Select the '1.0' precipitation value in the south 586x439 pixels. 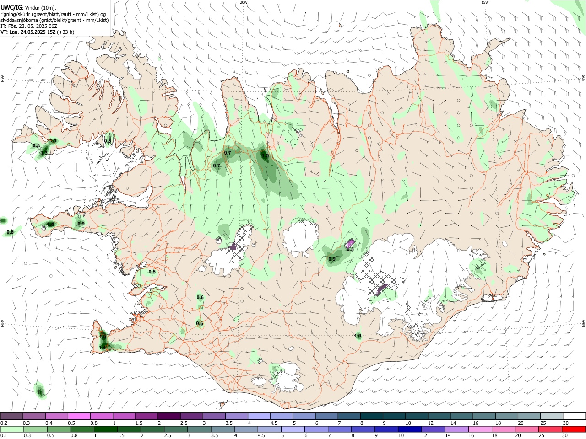click(358, 336)
